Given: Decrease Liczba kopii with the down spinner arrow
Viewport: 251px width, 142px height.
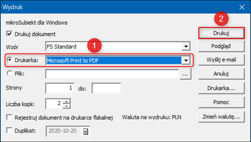Looking at the screenshot, I should click(66, 106).
